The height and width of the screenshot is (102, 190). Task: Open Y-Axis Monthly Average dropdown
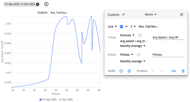tap(133, 46)
